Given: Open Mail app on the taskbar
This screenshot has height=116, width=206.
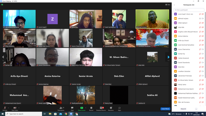Looking at the screenshot, I should [61, 114].
